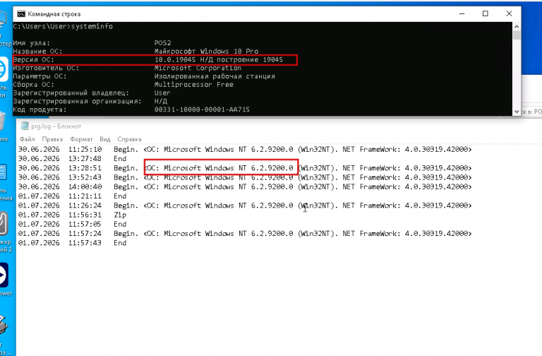Click the last End entry at 11:57:43
Viewport: 542px width, 356px height.
coord(120,242)
